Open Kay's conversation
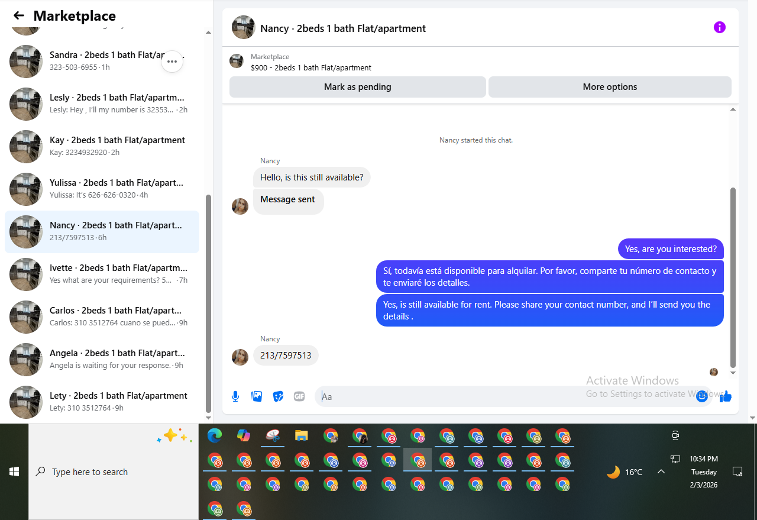Viewport: 757px width, 520px height. click(102, 146)
